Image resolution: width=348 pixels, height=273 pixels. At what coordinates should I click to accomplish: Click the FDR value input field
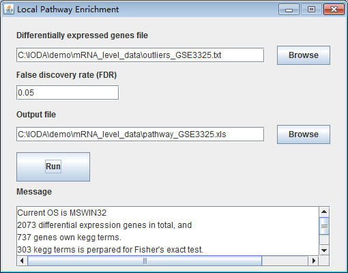pos(68,93)
